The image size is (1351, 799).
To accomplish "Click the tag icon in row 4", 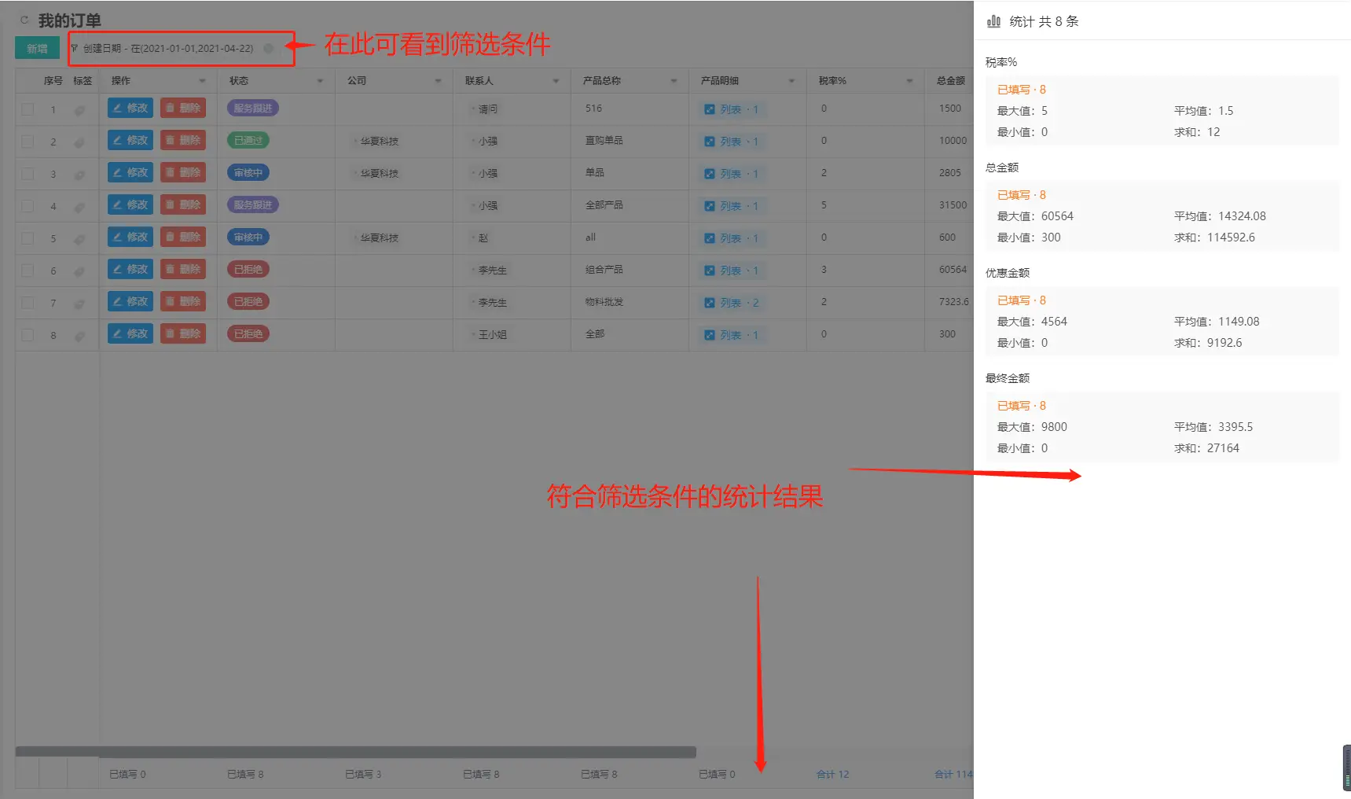I will click(x=79, y=207).
